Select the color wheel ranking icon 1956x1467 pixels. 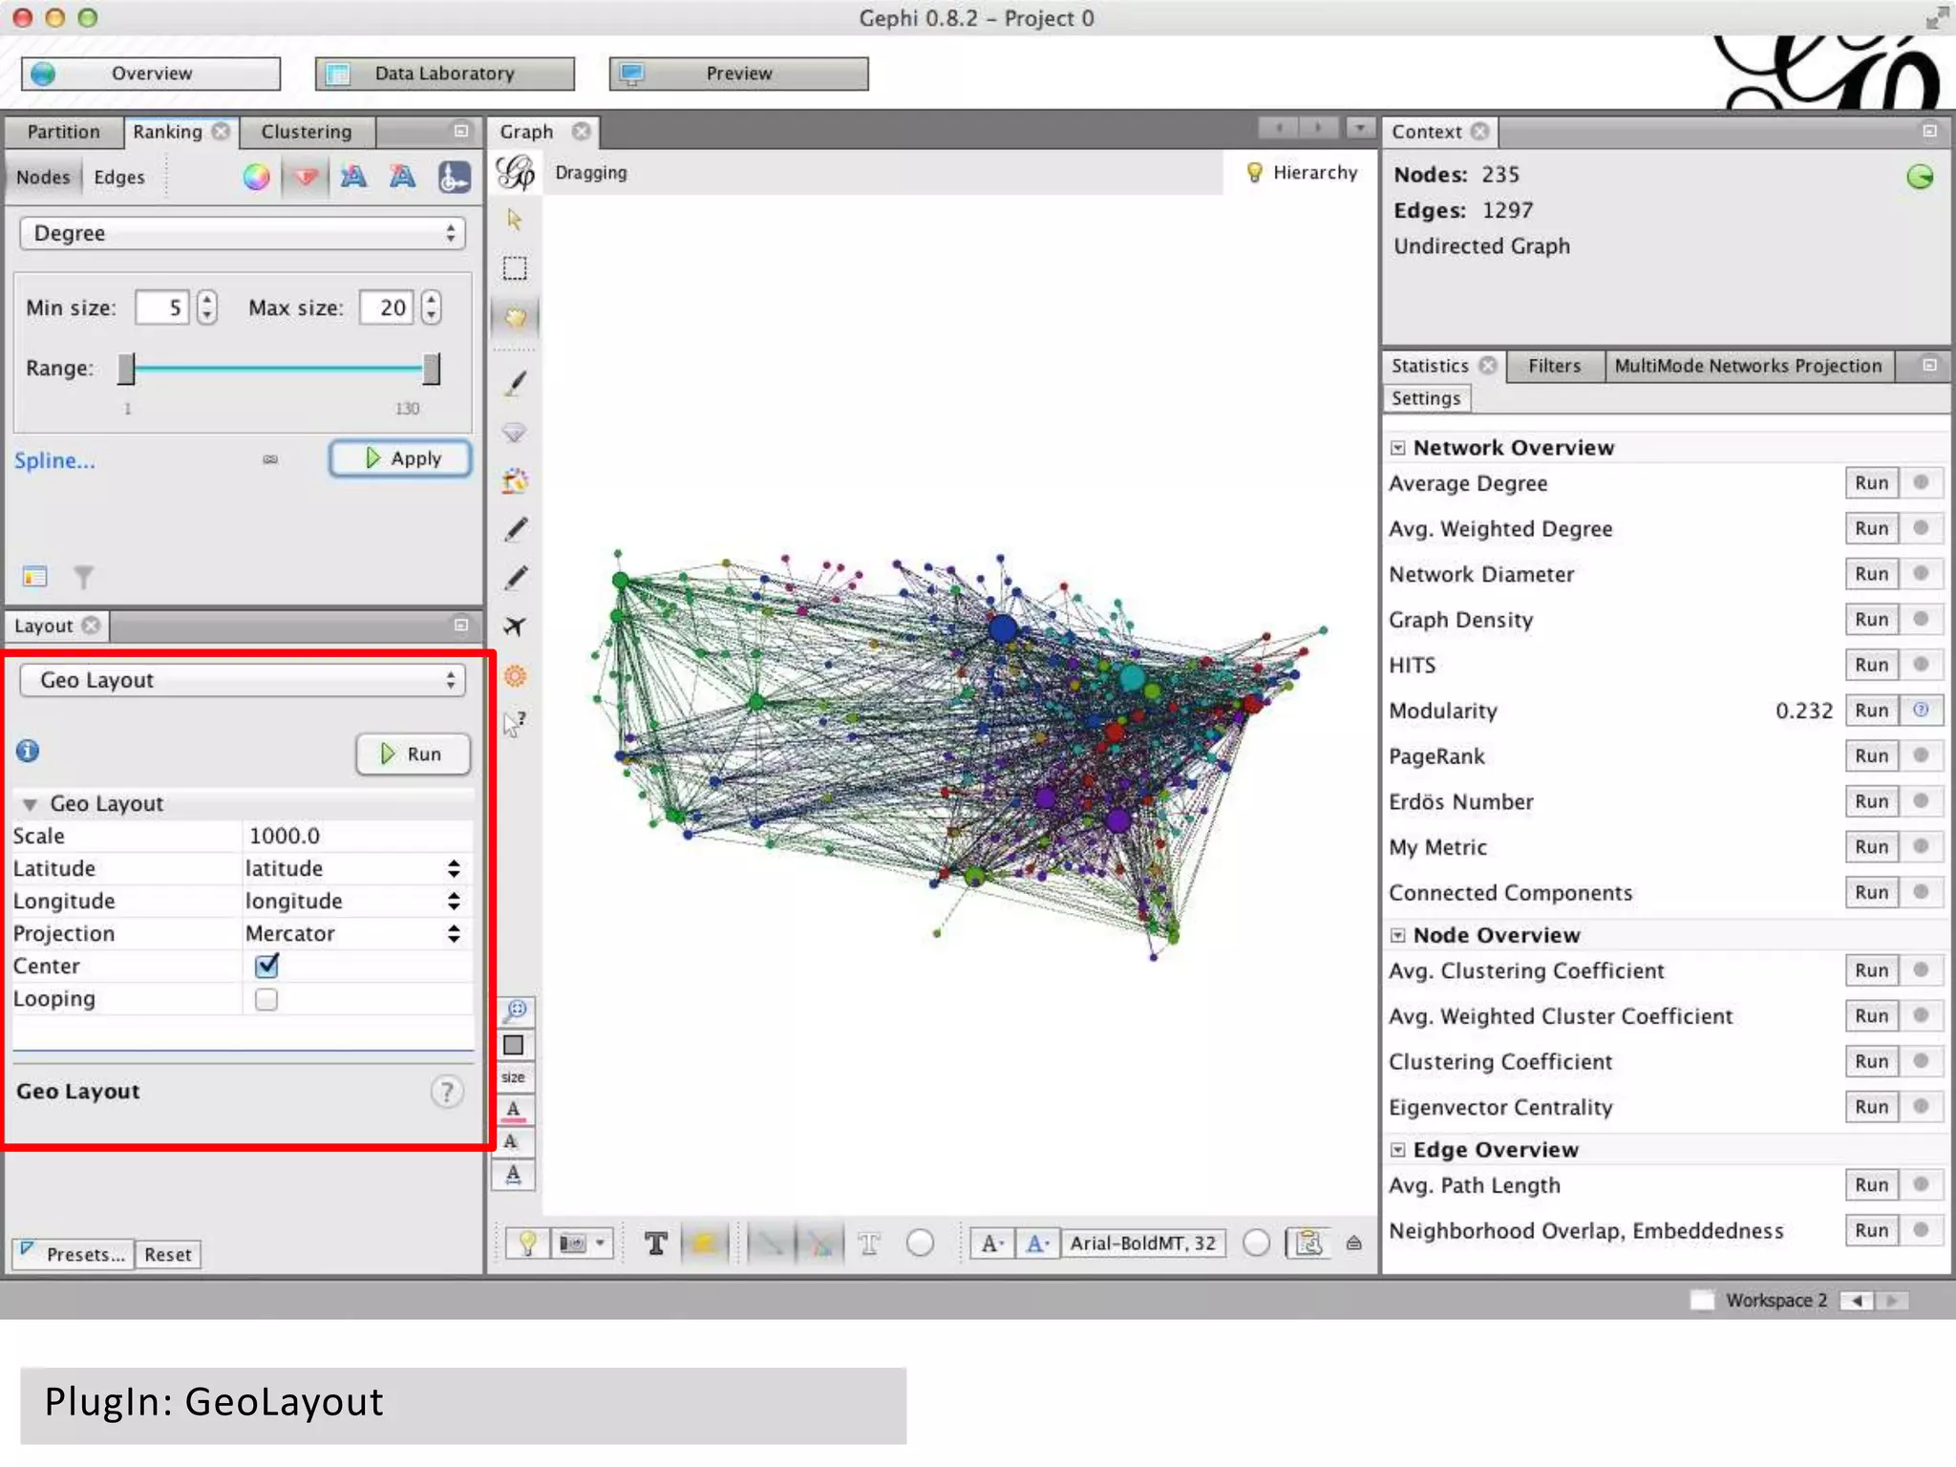(x=256, y=177)
